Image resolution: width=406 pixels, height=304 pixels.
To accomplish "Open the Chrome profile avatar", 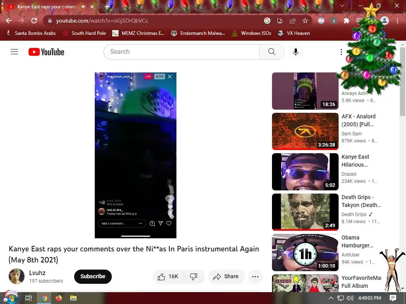I will click(x=385, y=21).
